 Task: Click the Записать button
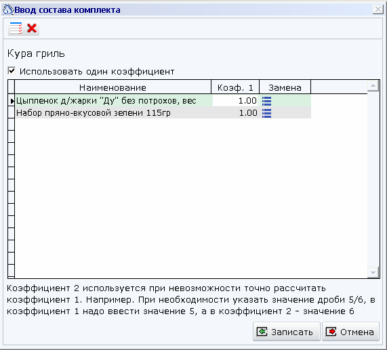point(287,332)
